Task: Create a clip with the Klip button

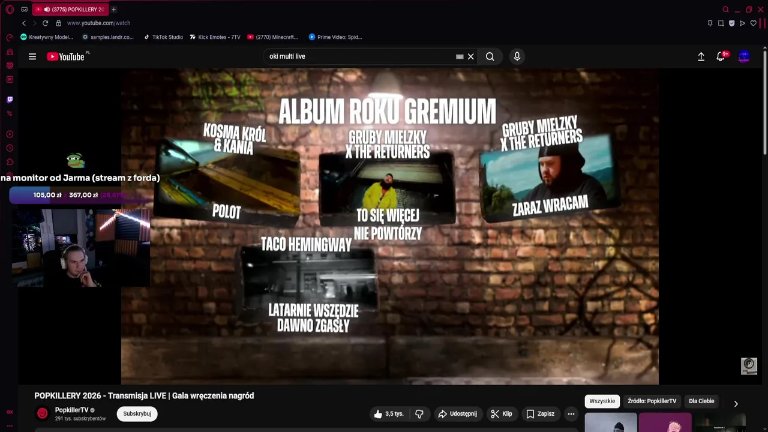Action: [501, 413]
